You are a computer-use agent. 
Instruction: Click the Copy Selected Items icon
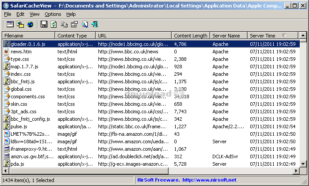64,24
